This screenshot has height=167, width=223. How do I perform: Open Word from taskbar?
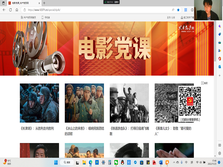click(x=161, y=162)
